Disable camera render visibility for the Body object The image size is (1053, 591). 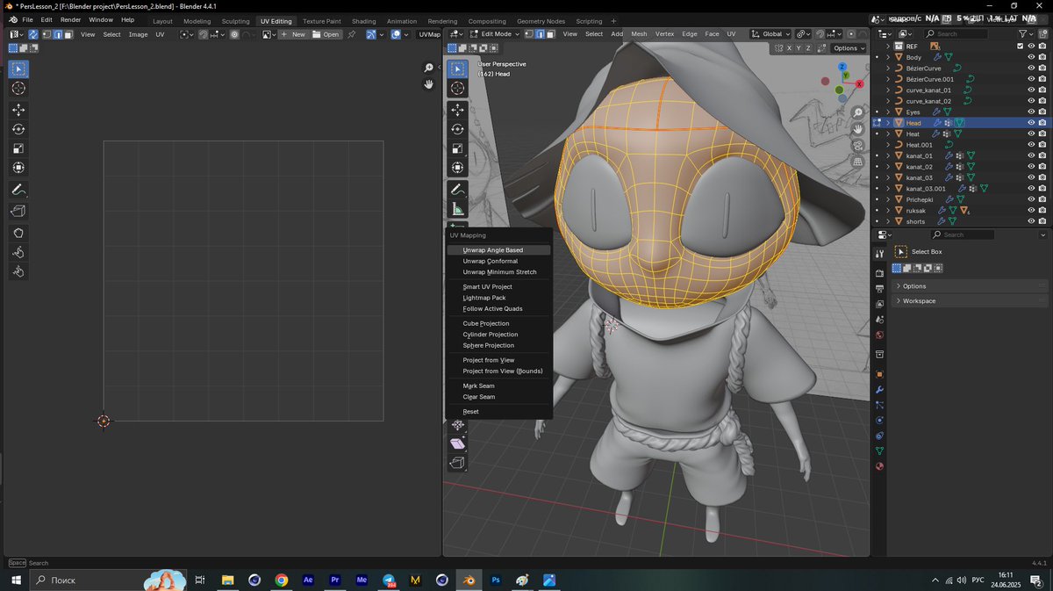pyautogui.click(x=1042, y=57)
